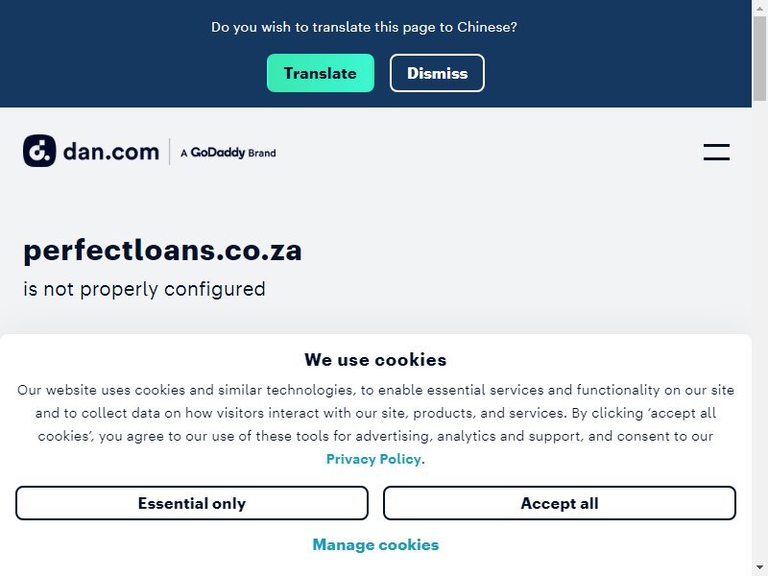Click the 'is not properly configured' text
The height and width of the screenshot is (576, 768).
(x=145, y=289)
